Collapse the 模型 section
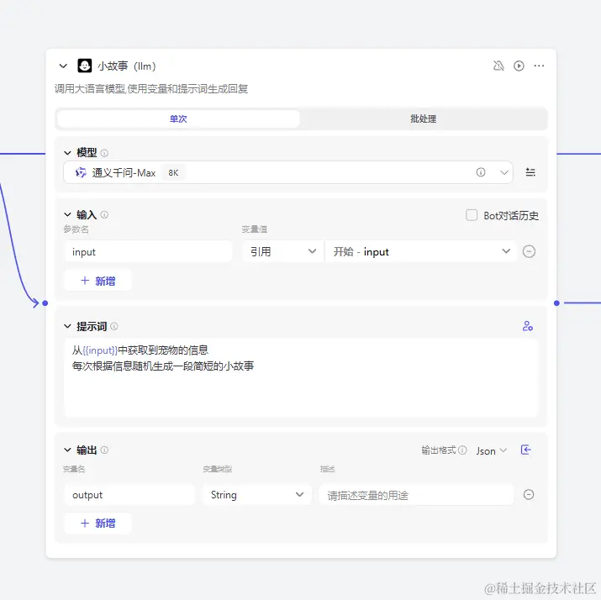 coord(67,153)
